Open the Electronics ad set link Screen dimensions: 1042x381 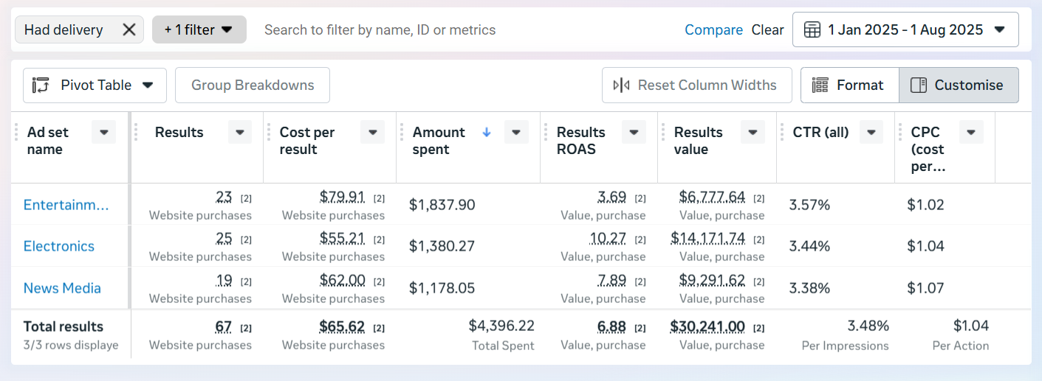(x=59, y=246)
